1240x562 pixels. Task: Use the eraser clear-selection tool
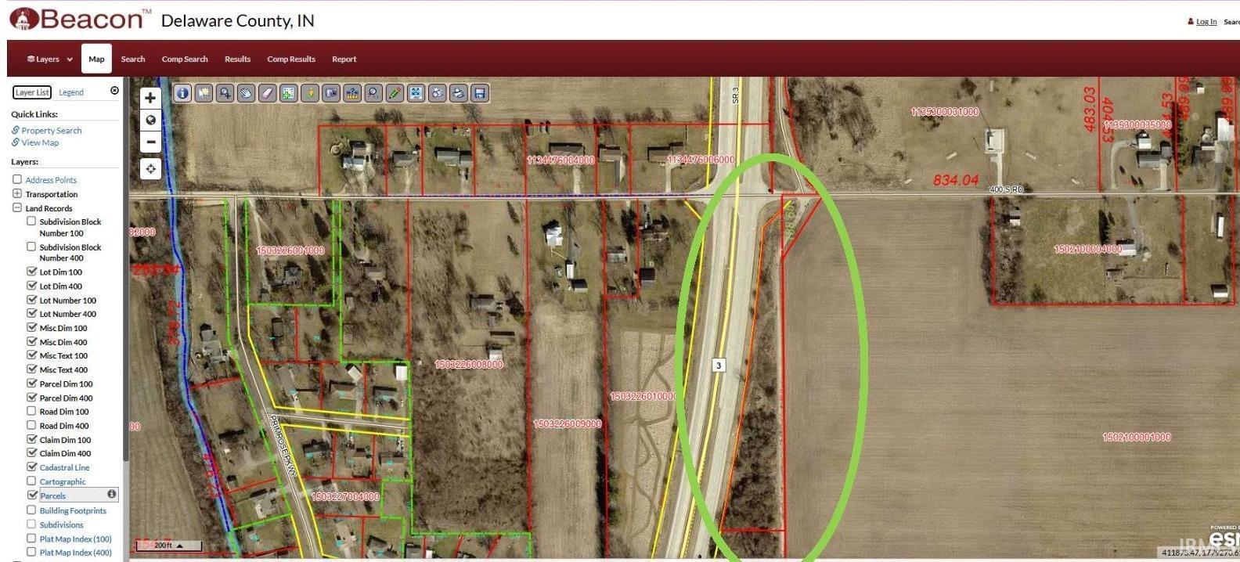pyautogui.click(x=267, y=93)
